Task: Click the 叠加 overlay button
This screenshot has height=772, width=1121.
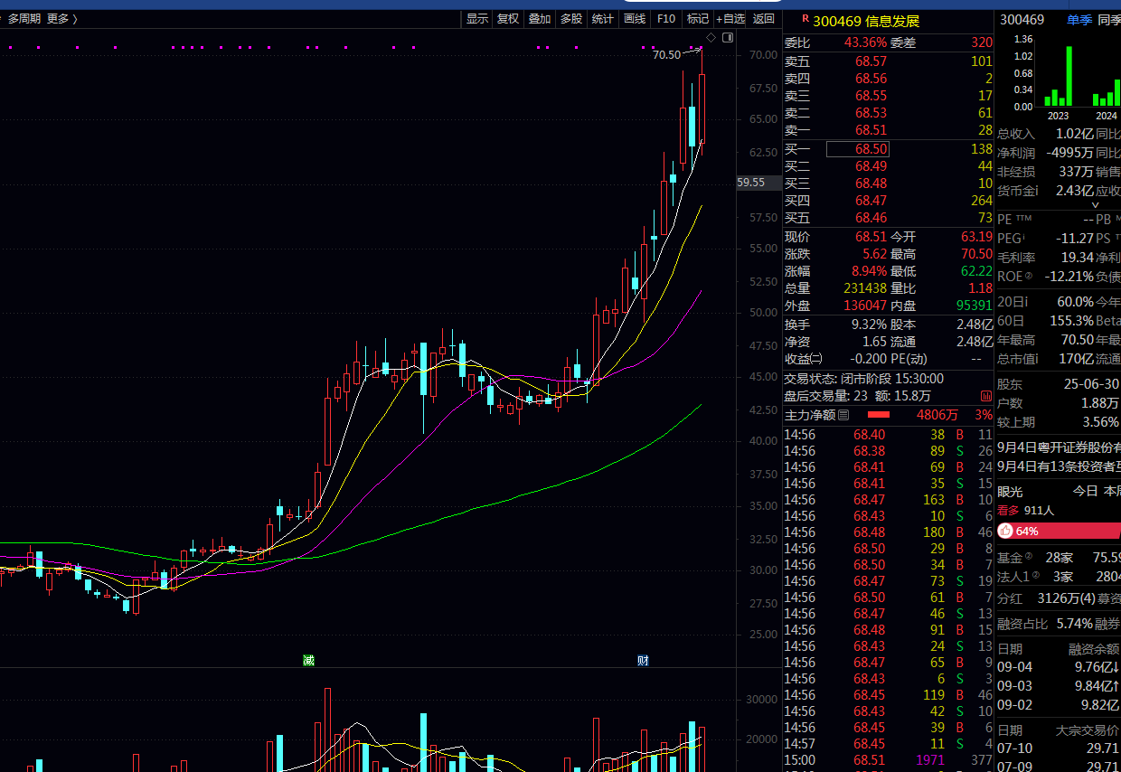Action: coord(540,19)
